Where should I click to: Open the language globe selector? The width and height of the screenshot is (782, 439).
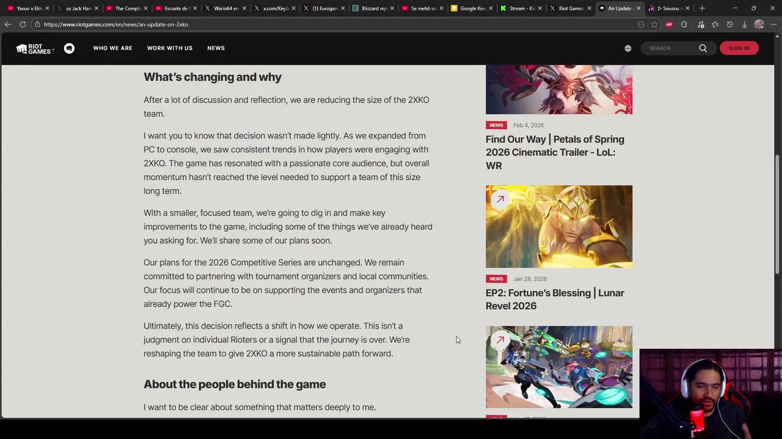[627, 48]
